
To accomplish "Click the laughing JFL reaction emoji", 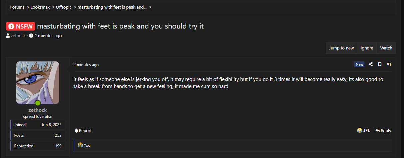I will 359,130.
